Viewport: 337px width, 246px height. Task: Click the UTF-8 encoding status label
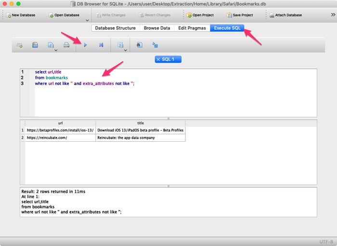(x=326, y=242)
